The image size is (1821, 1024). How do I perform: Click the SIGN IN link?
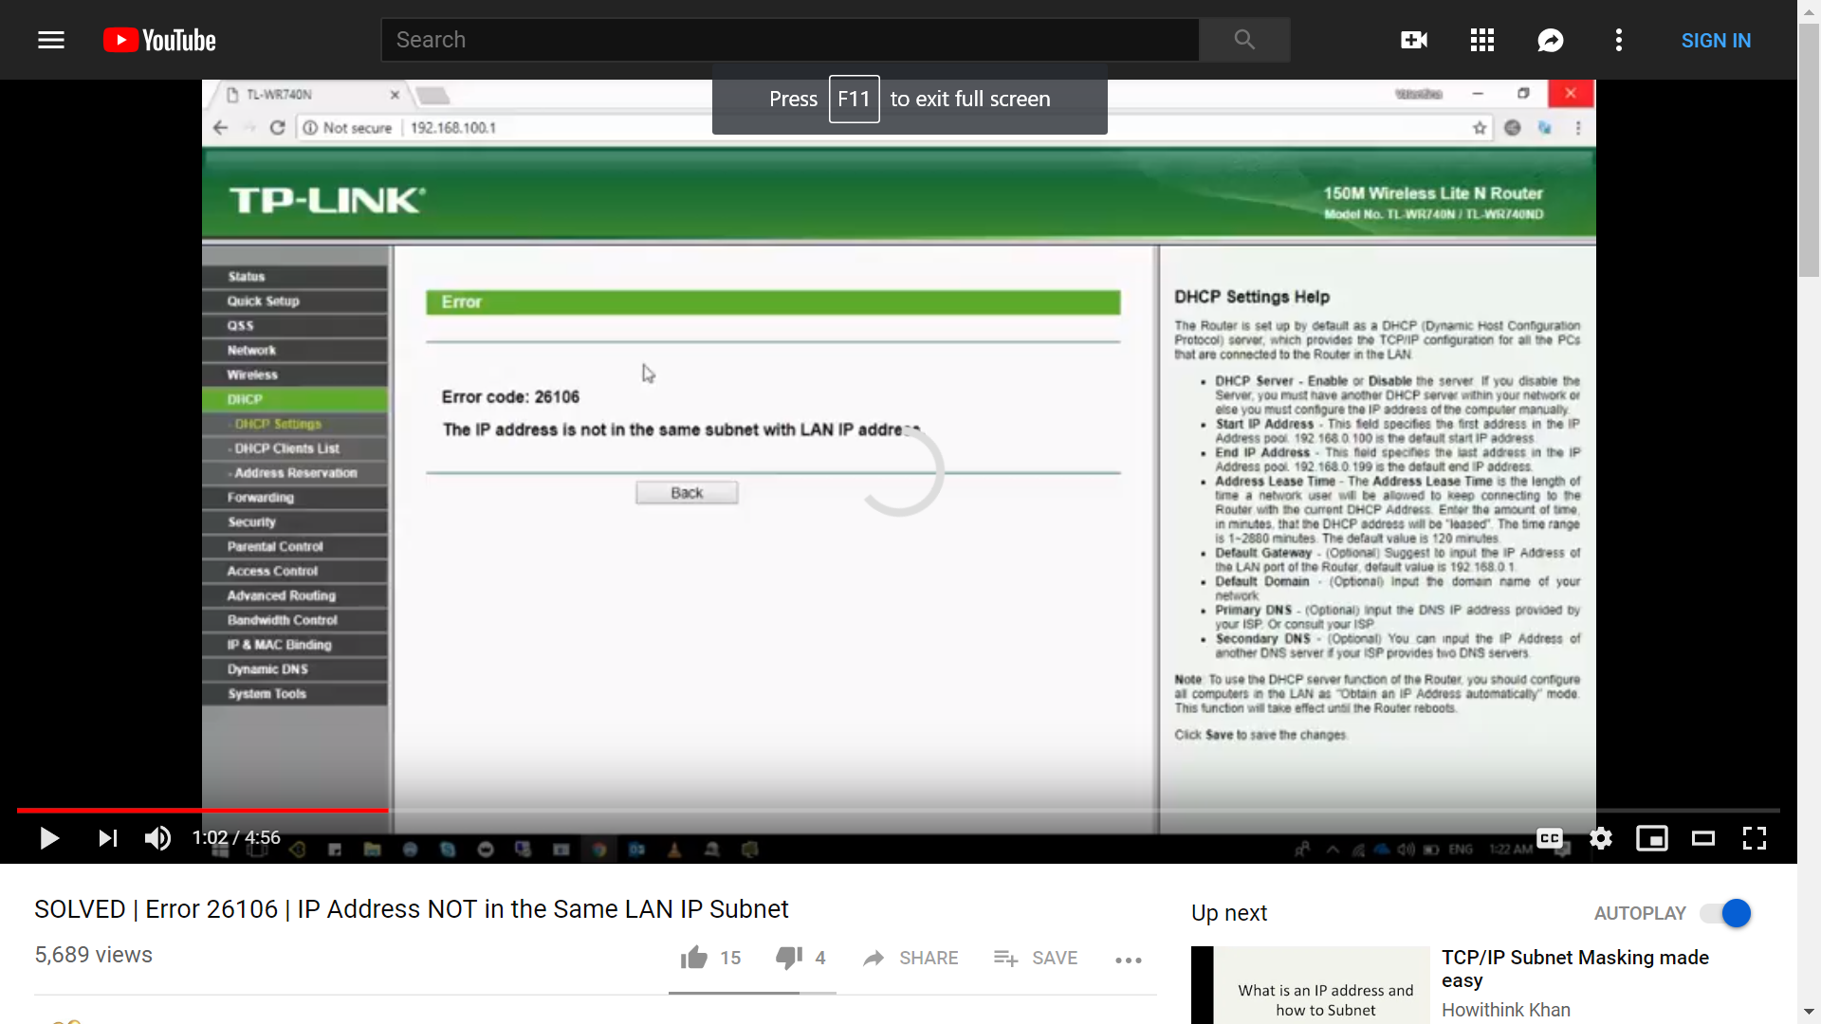1716,41
